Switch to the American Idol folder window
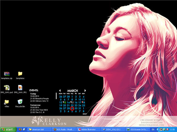The width and height of the screenshot is (177, 132). coord(40,130)
